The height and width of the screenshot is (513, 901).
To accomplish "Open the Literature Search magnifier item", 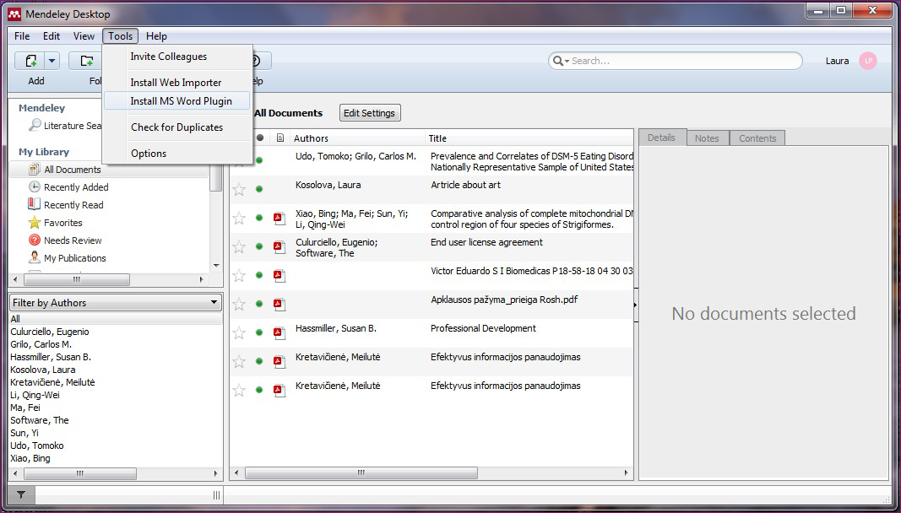I will 35,126.
